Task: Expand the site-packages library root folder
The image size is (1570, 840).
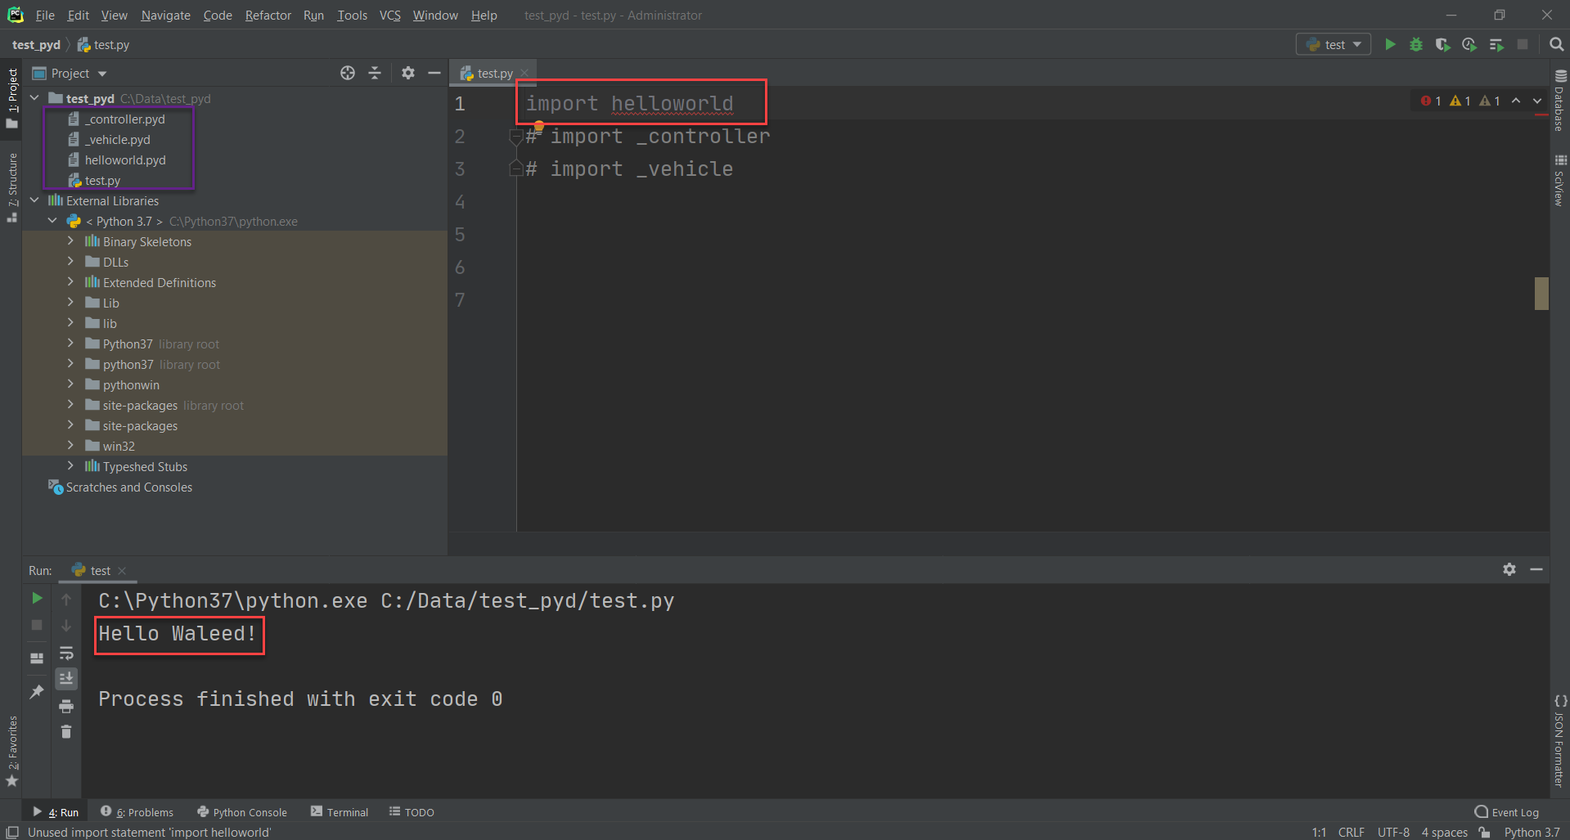Action: pyautogui.click(x=71, y=405)
